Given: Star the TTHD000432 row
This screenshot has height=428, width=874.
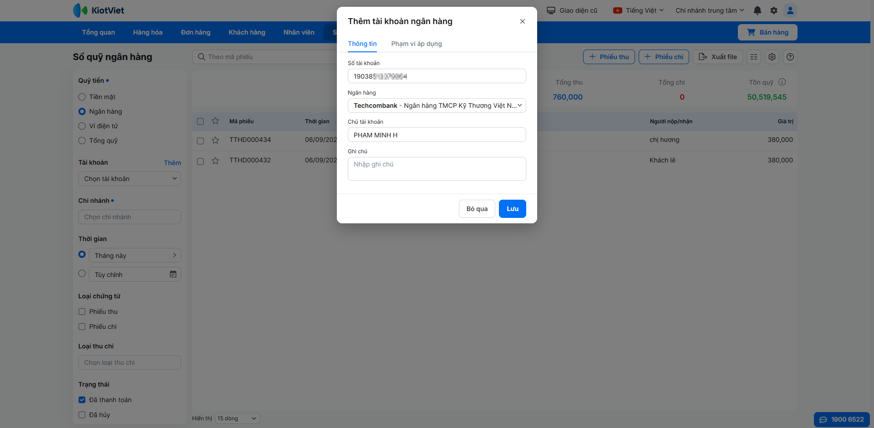Looking at the screenshot, I should tap(215, 161).
